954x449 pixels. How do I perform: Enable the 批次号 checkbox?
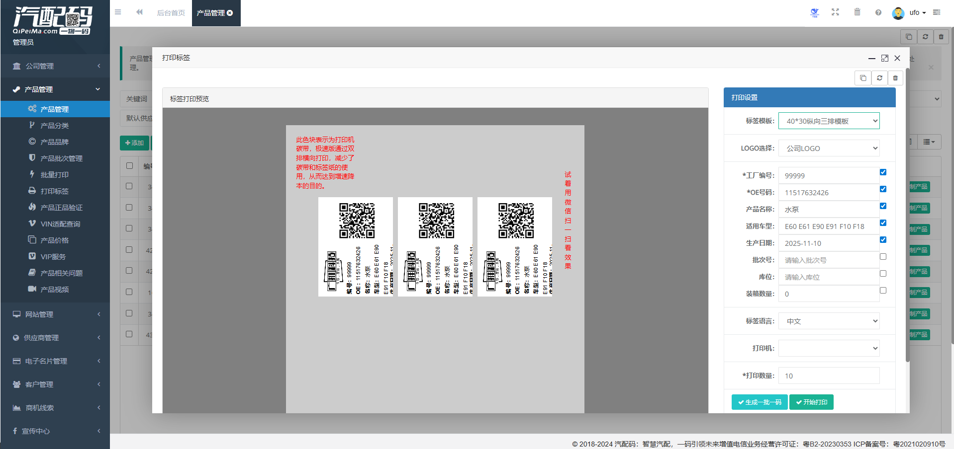tap(883, 257)
